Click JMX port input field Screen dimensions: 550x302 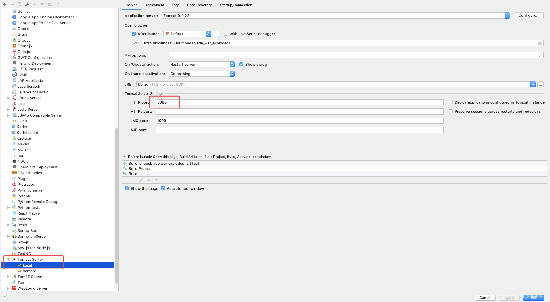300,121
